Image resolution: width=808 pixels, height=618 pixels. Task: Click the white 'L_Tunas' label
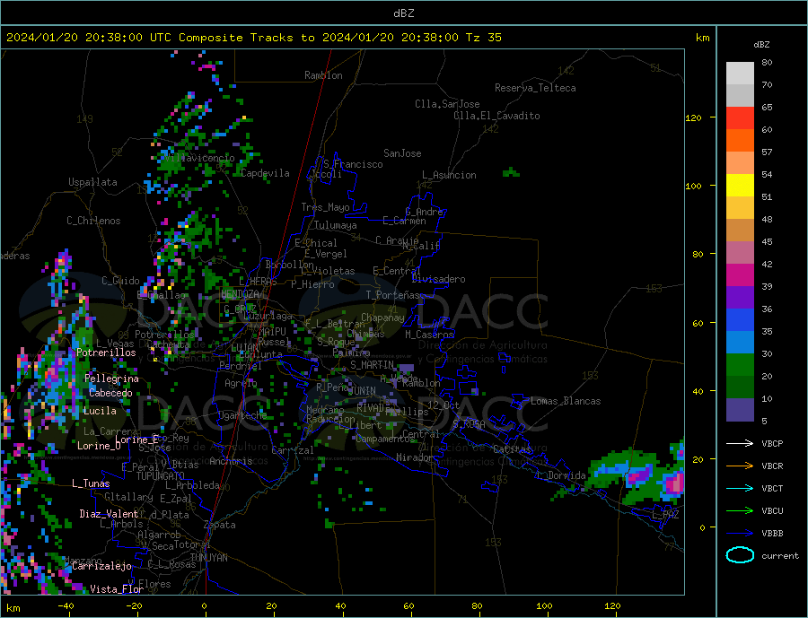91,483
